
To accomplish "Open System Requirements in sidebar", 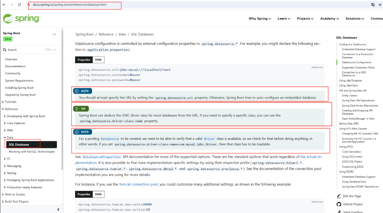I will 19,81.
